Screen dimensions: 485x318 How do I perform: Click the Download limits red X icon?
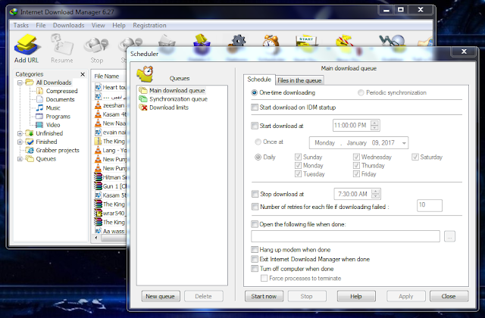pos(143,108)
